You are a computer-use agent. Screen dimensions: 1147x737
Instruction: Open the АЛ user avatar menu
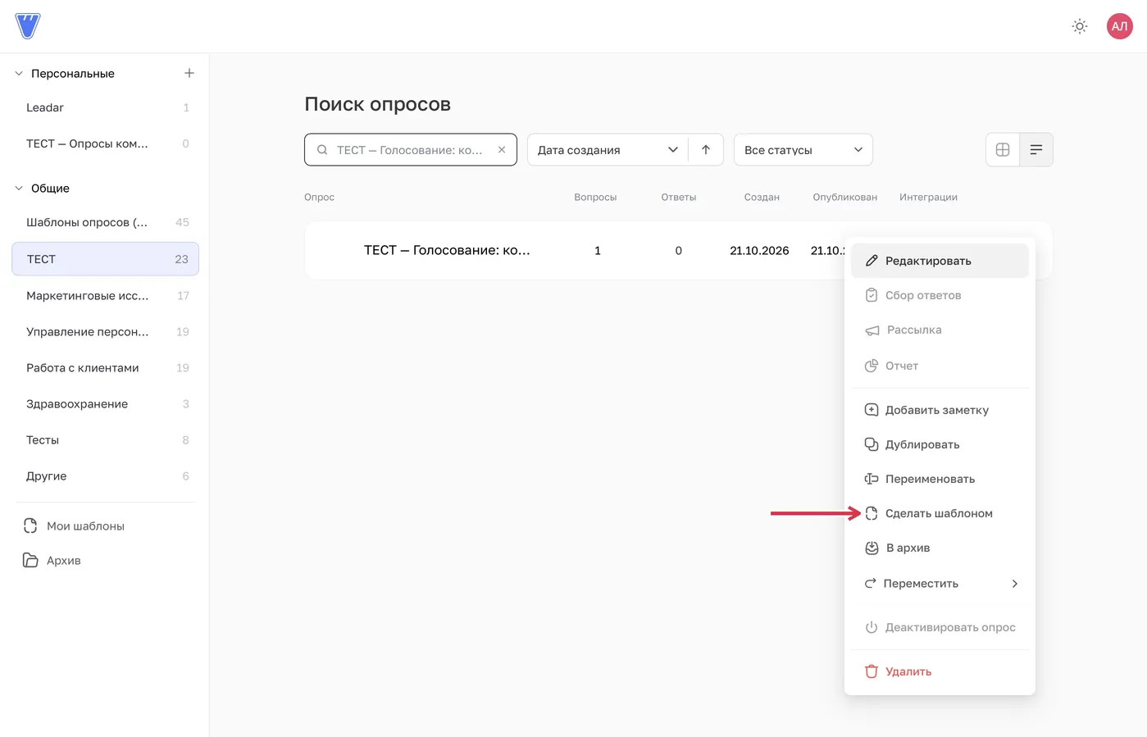click(x=1119, y=26)
